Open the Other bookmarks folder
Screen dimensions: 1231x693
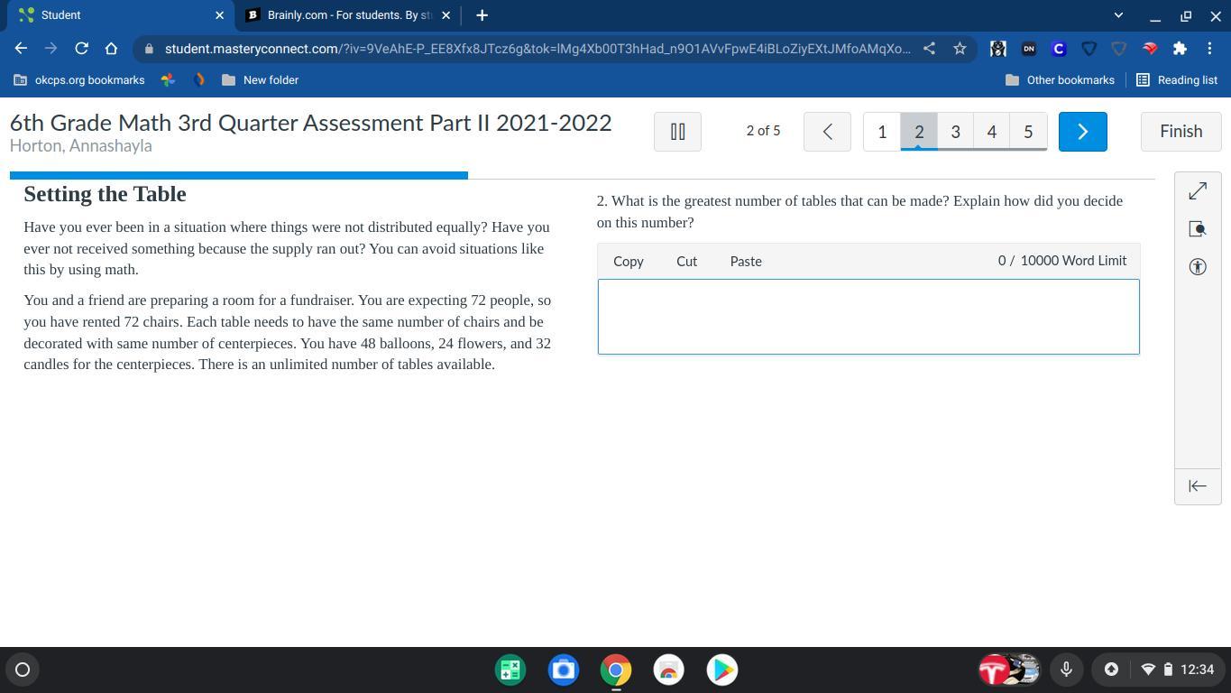click(x=1060, y=80)
